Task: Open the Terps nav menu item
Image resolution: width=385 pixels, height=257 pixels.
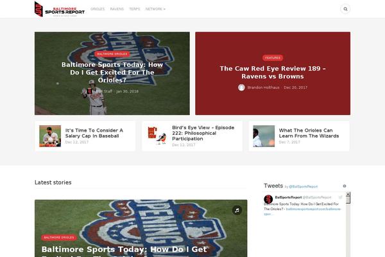Action: tap(134, 9)
